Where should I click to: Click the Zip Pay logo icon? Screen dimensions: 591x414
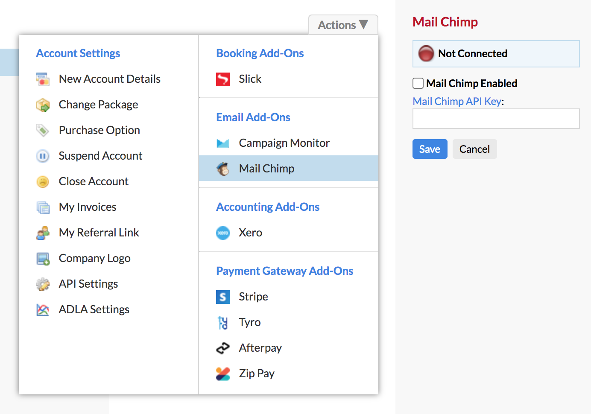pos(223,373)
